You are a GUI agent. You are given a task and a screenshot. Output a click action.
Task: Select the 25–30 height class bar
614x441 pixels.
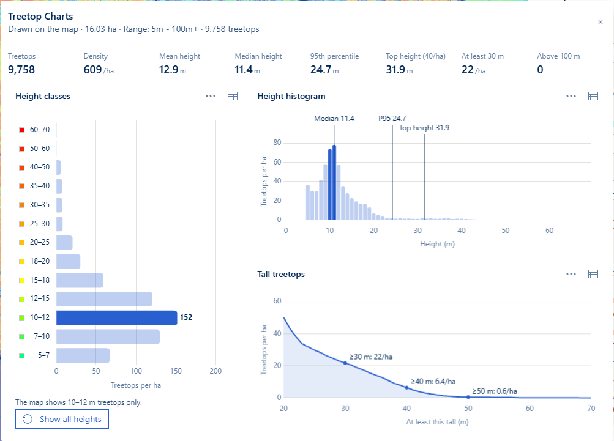[59, 224]
